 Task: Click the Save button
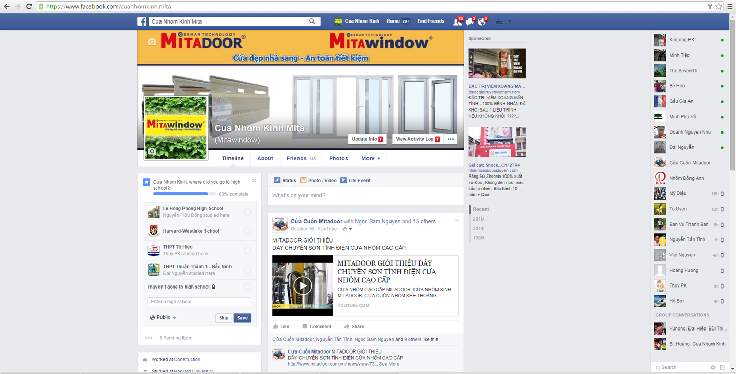242,318
